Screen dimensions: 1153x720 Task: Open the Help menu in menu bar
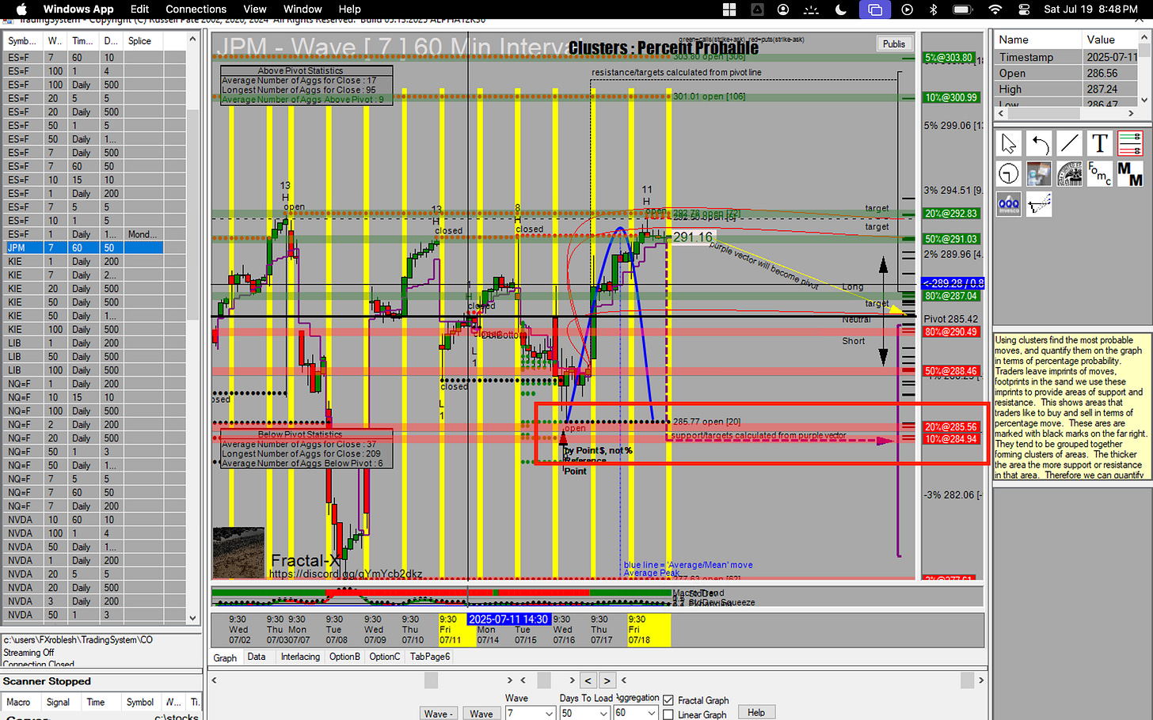click(x=350, y=9)
